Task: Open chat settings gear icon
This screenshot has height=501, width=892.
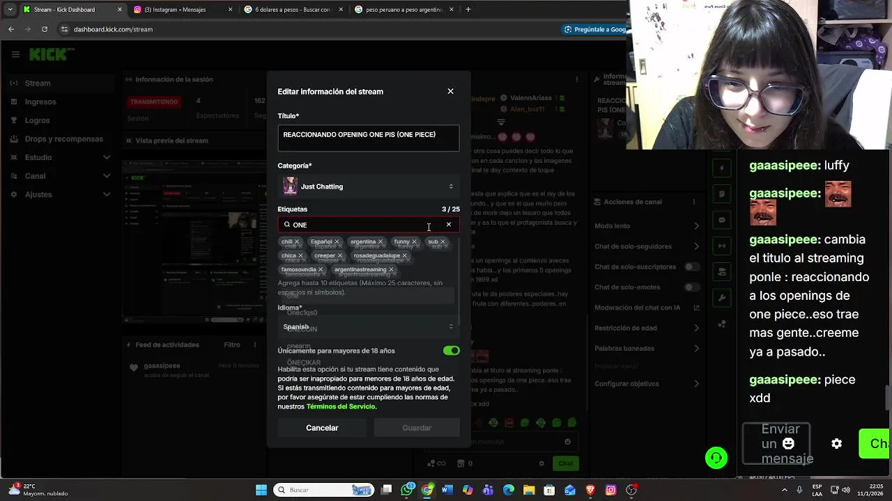Action: [x=837, y=444]
